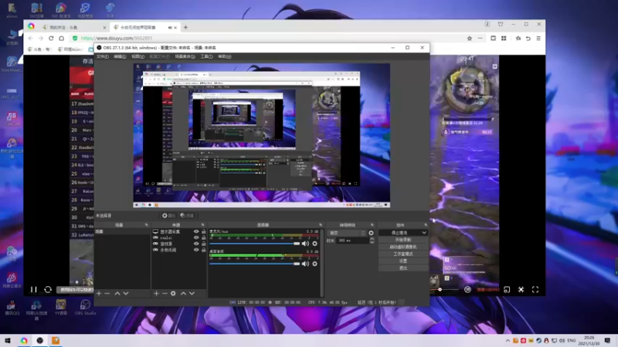Open transition properties gear in Scene Transitions

371,233
